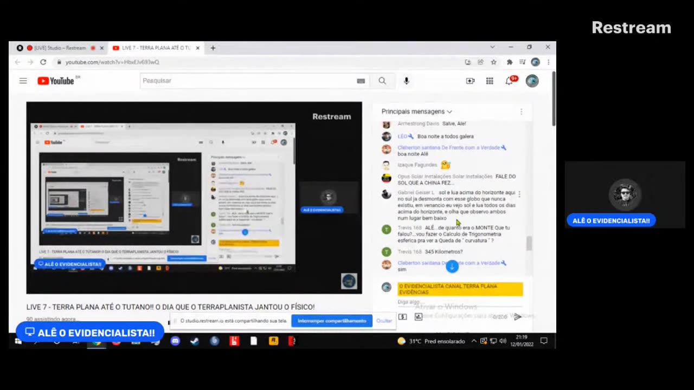Open the live chat three-dot options
The height and width of the screenshot is (390, 694).
click(x=521, y=112)
